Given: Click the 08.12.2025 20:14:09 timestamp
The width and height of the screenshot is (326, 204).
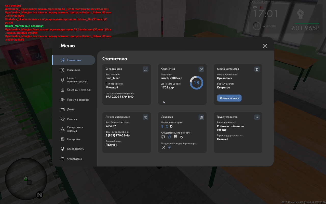Looking at the screenshot, I should (262, 2).
